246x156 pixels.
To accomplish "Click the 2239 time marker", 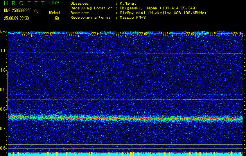I will (213, 34).
